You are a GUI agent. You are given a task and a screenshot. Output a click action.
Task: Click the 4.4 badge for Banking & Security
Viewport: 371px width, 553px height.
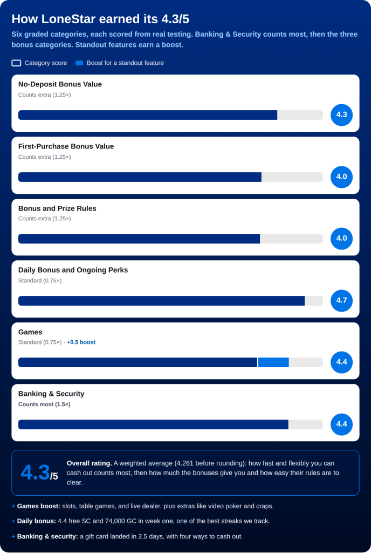pyautogui.click(x=341, y=424)
